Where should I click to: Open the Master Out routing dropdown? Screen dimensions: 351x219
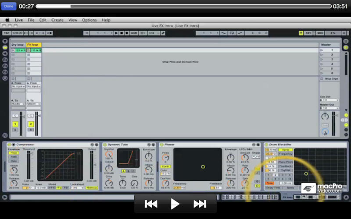tap(329, 108)
